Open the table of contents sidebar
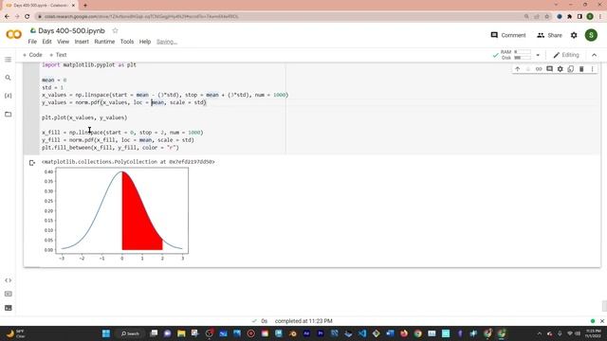 pos(9,60)
